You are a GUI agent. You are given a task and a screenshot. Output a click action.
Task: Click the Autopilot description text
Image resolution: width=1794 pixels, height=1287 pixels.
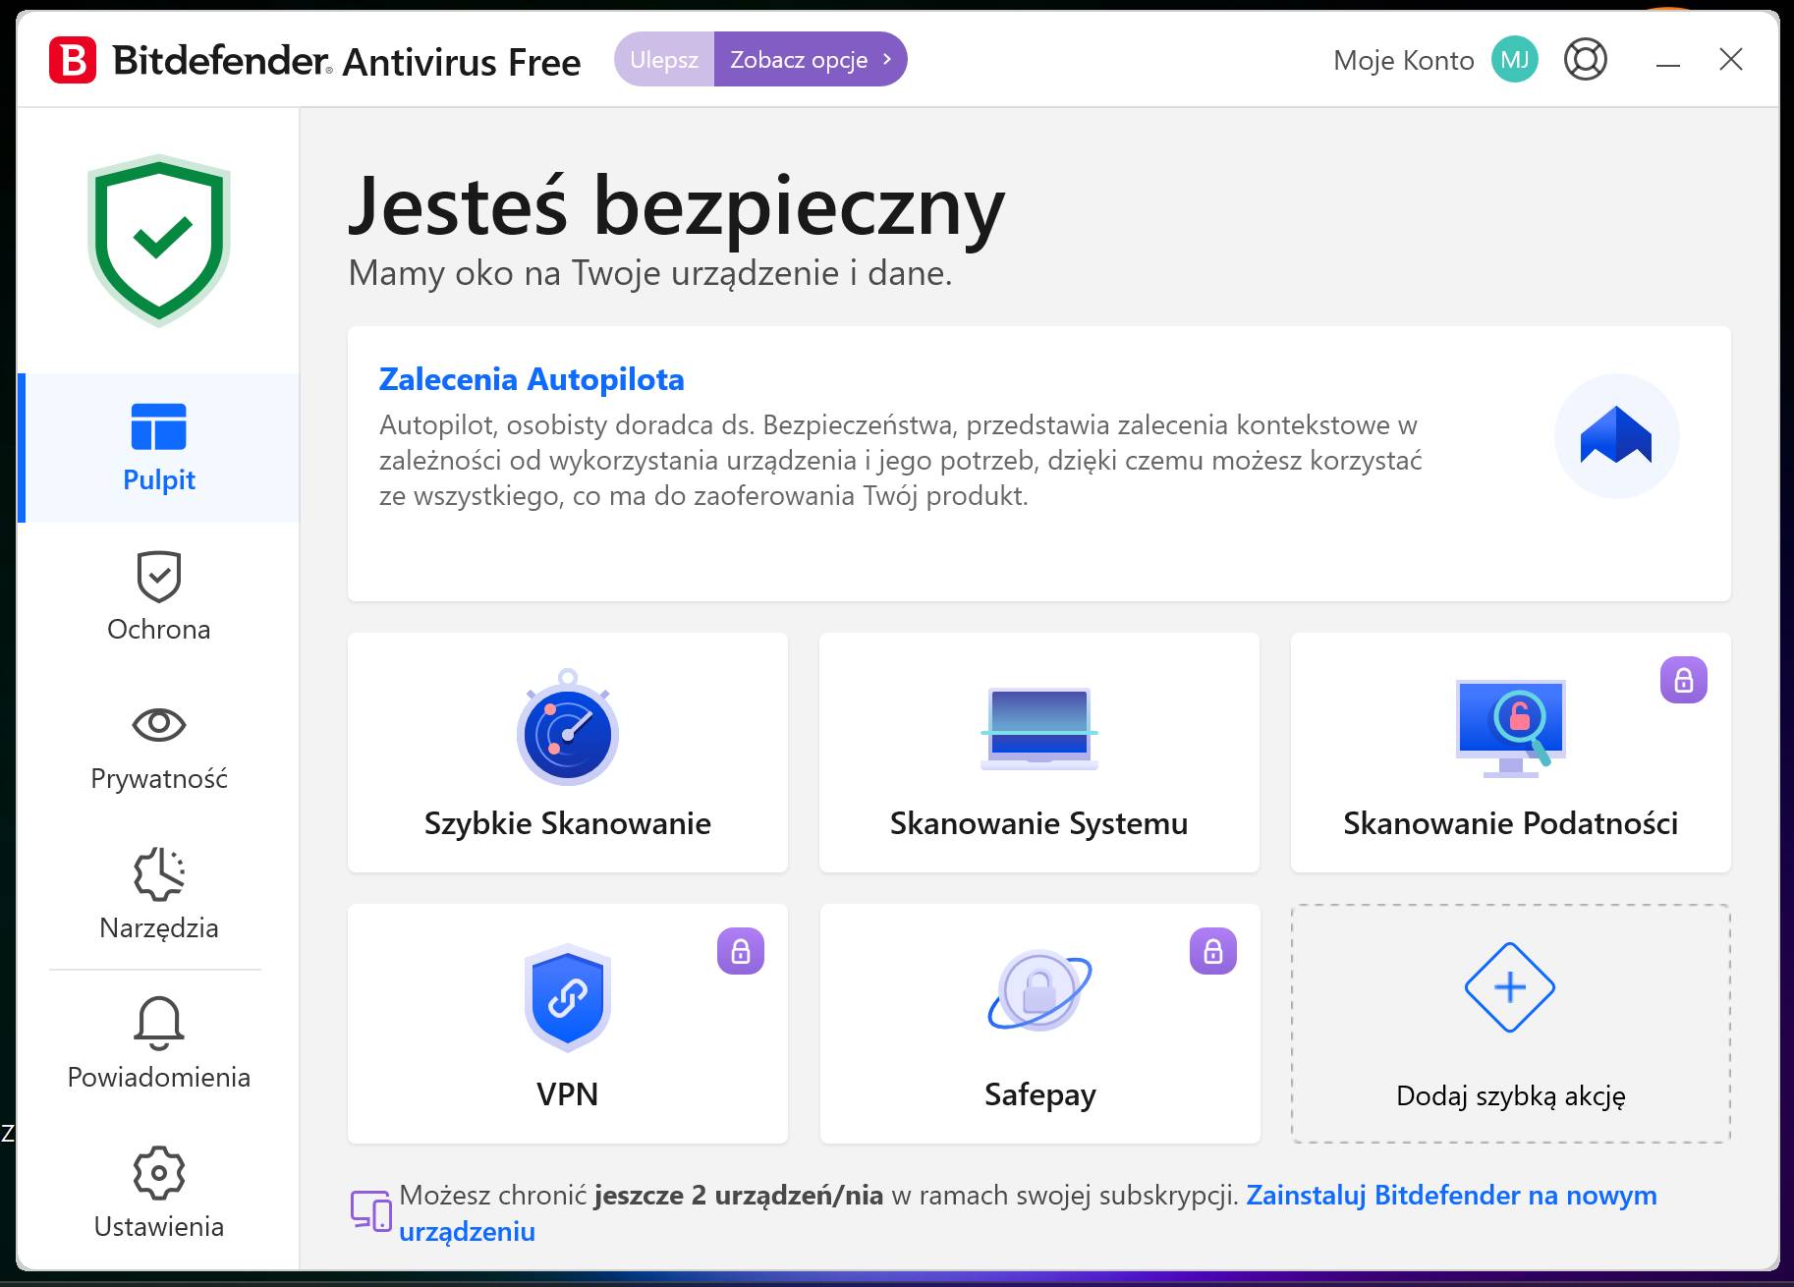click(x=901, y=460)
